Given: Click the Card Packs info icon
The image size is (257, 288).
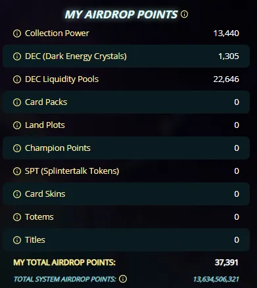Looking at the screenshot, I should click(x=17, y=102).
